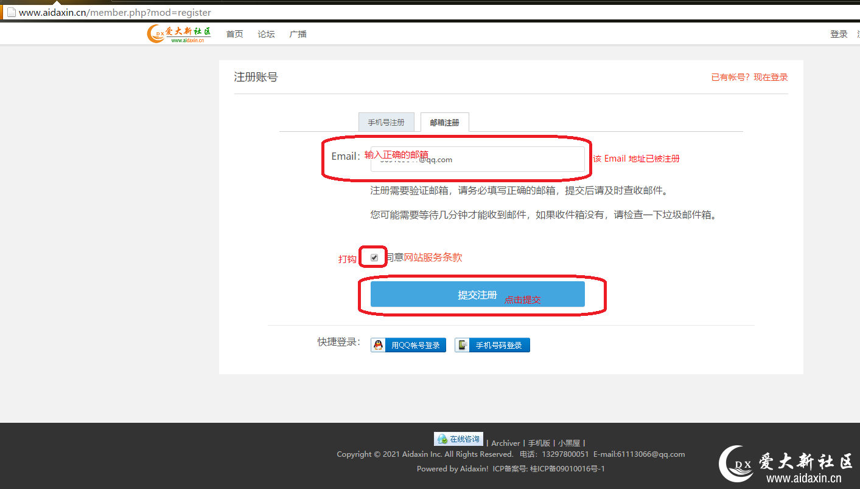
Task: Open the 广播 navigation item
Action: (298, 34)
